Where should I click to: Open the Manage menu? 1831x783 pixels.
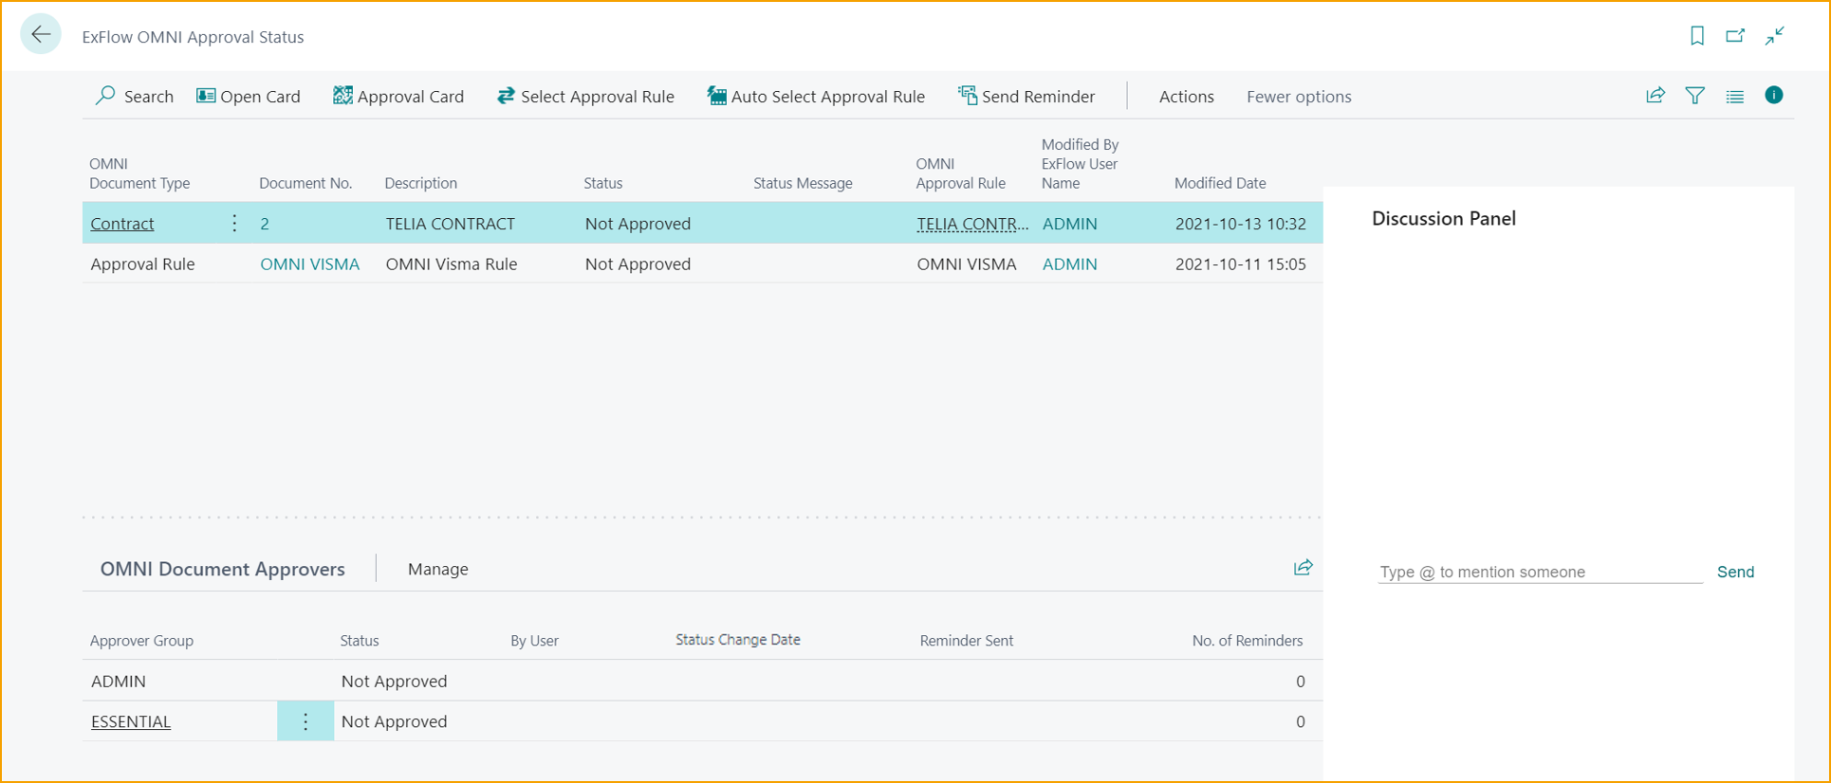(x=438, y=569)
